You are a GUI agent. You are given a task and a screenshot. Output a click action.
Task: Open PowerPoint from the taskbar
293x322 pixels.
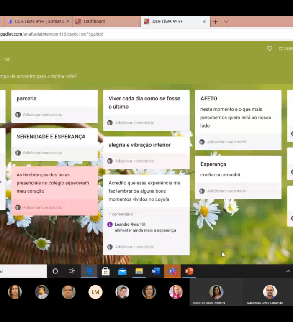tap(189, 271)
